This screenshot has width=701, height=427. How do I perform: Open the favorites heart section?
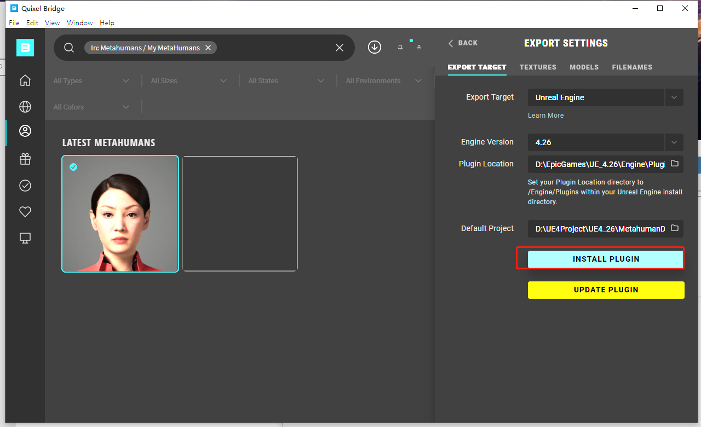(x=25, y=212)
